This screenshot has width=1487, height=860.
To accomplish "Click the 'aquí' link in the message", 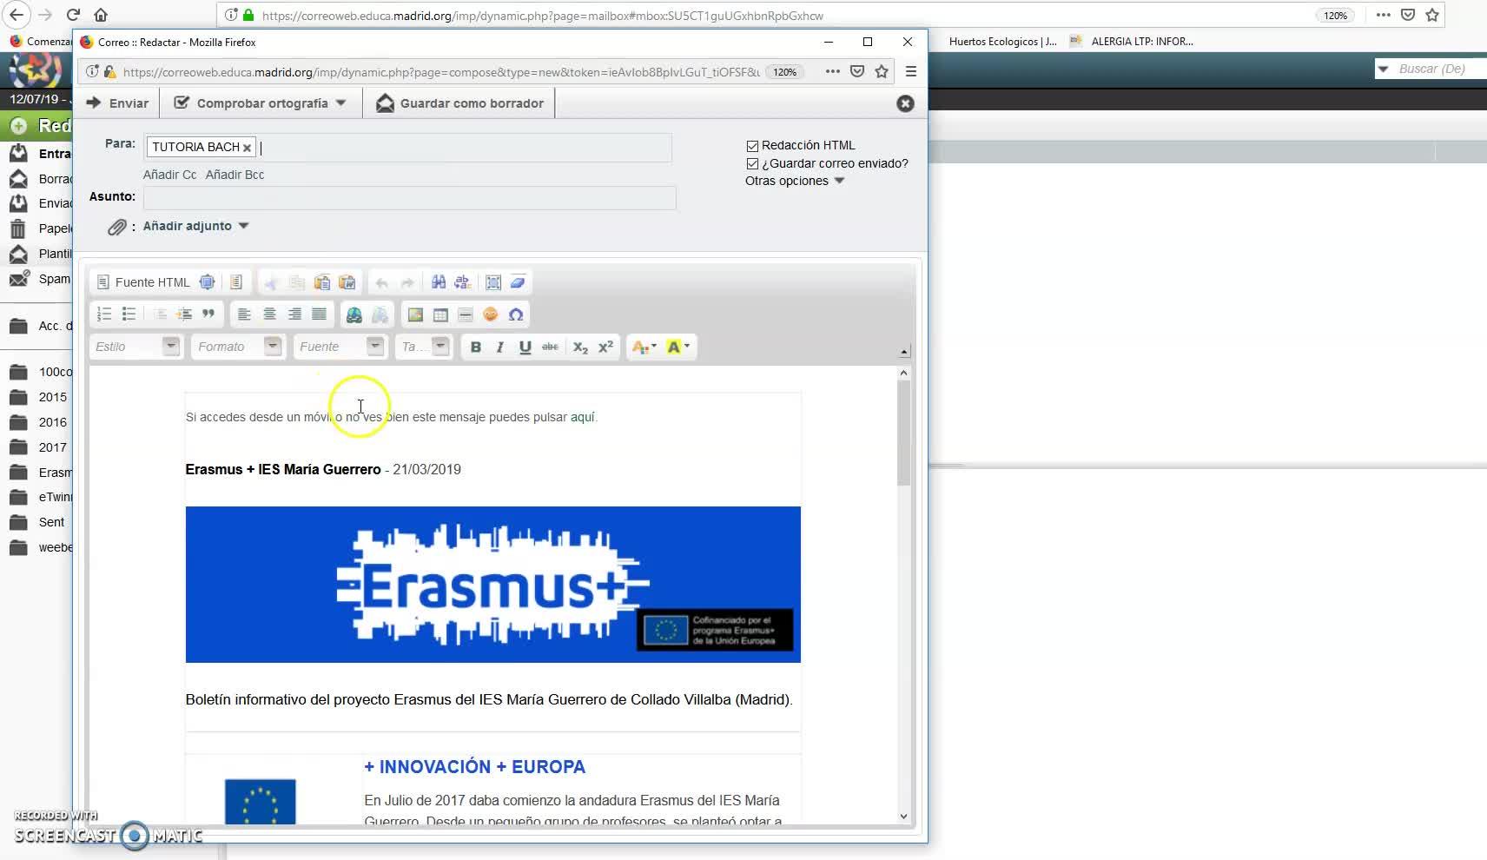I will 582,417.
